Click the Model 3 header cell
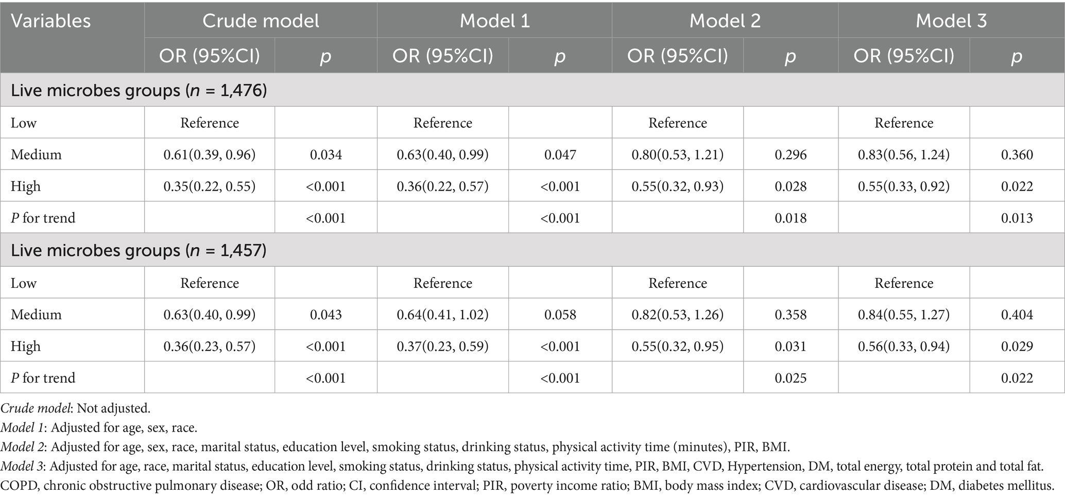This screenshot has width=1065, height=497. [951, 21]
